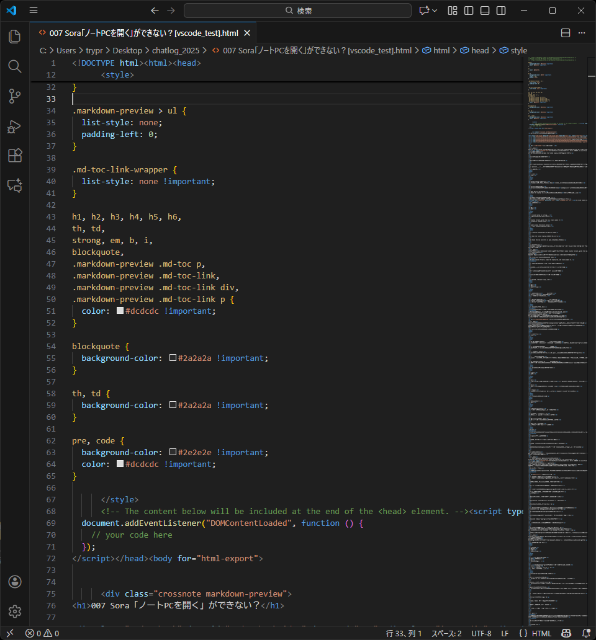596x640 pixels.
Task: Open the Copilot chat dropdown arrow in the title bar
Action: [435, 11]
